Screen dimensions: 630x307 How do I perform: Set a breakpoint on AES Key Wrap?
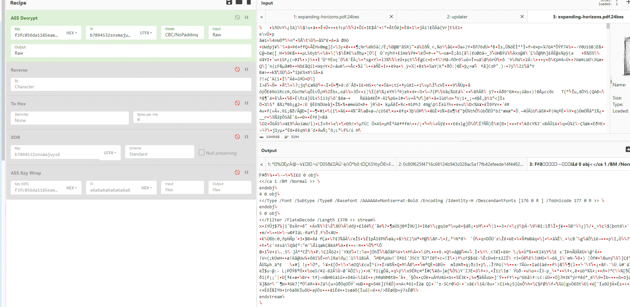247,172
